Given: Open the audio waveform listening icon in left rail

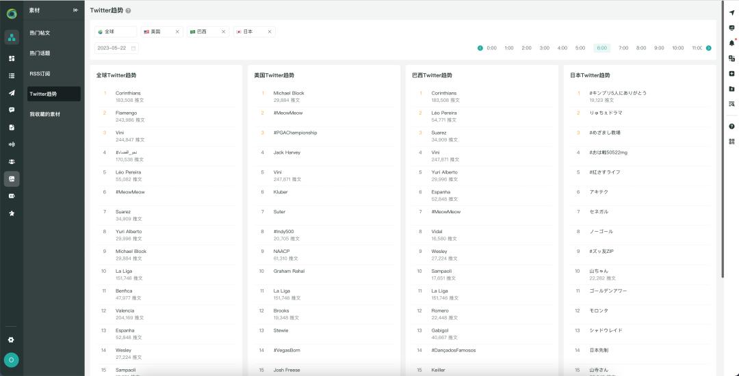Looking at the screenshot, I should (x=12, y=144).
